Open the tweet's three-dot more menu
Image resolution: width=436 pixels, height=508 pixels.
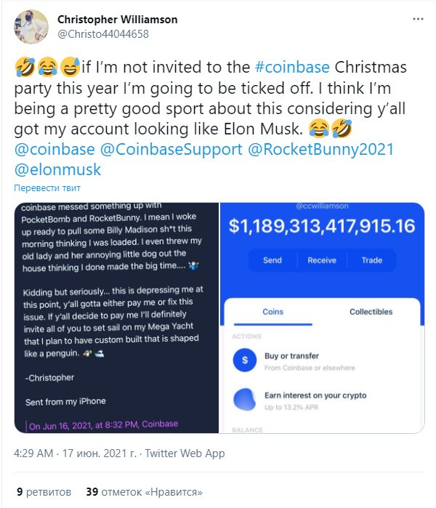[418, 19]
